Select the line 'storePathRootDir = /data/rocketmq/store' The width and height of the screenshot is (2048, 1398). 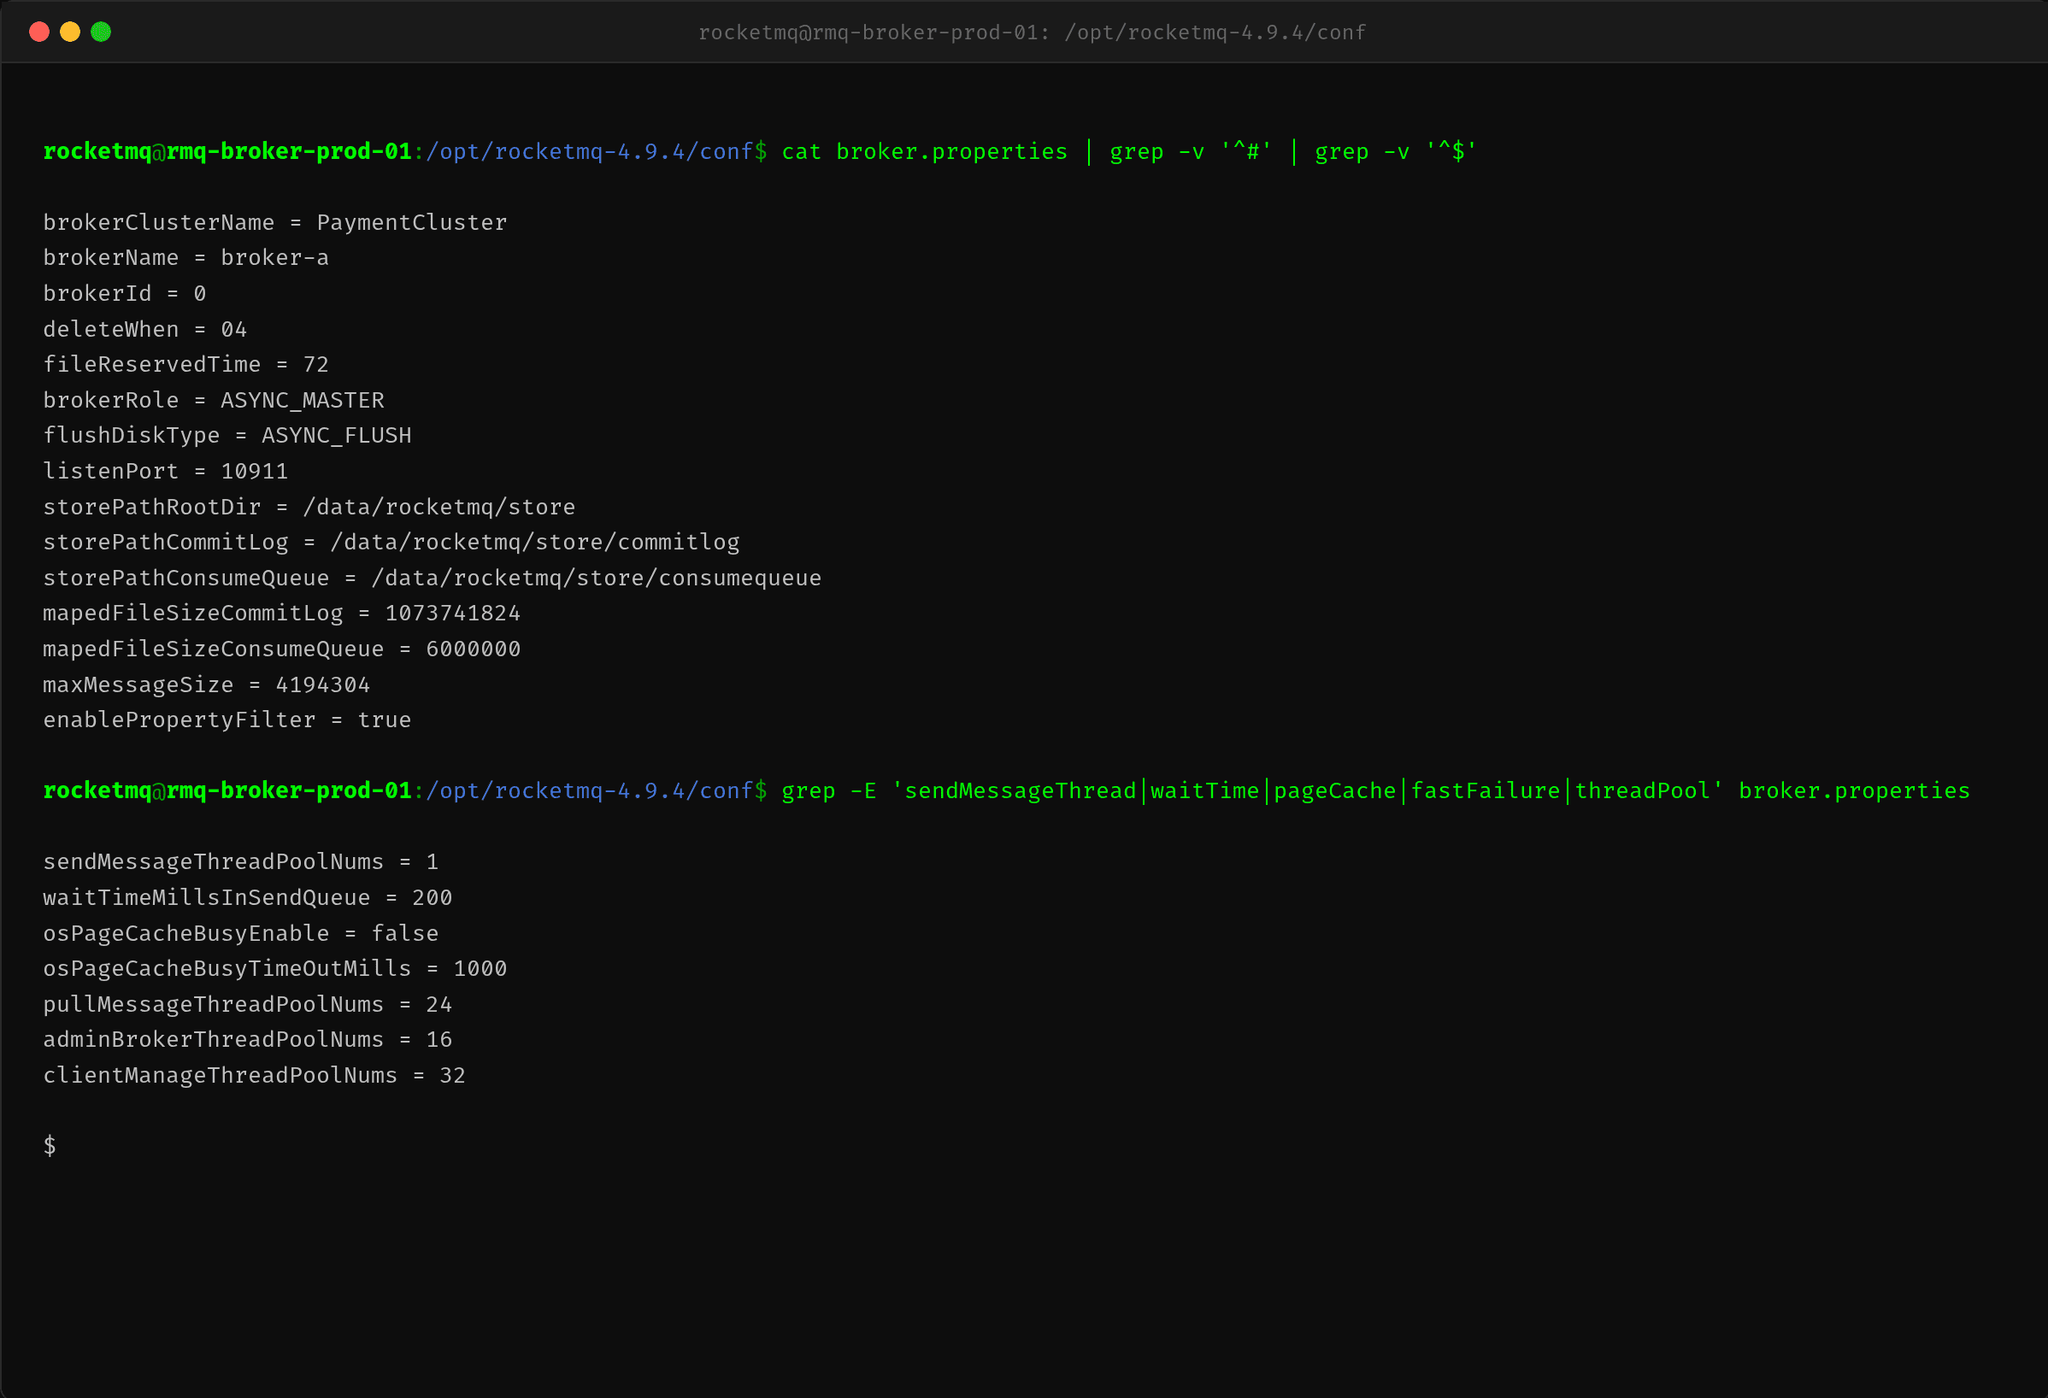tap(309, 508)
